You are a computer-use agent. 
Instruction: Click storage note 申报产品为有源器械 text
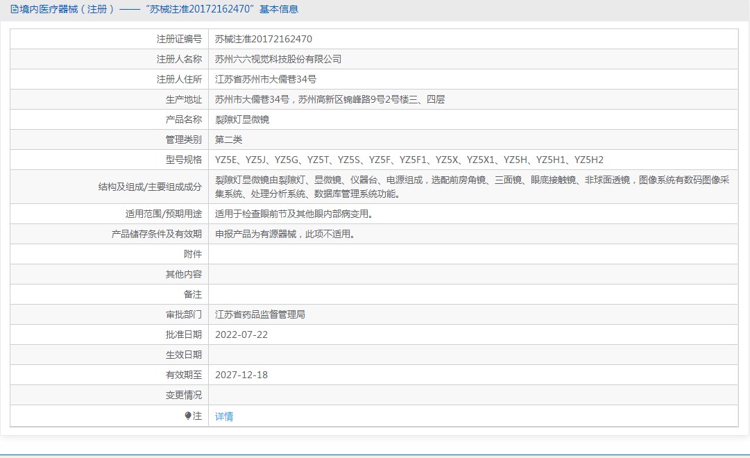pos(285,234)
